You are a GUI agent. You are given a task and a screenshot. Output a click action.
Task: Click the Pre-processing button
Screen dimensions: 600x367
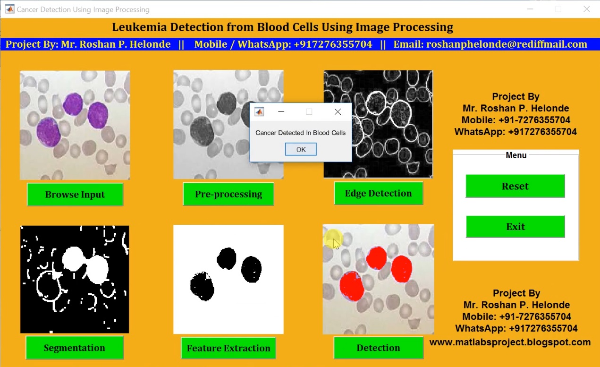point(228,194)
